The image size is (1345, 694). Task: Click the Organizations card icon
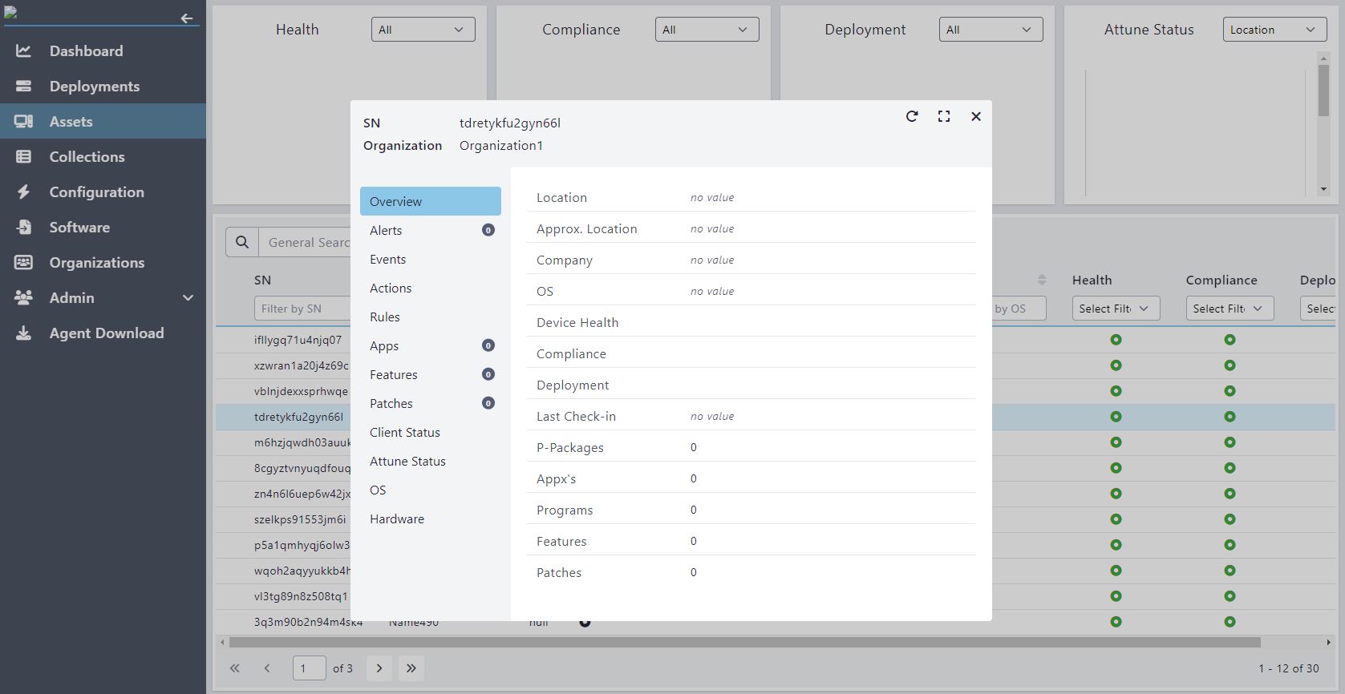click(24, 262)
